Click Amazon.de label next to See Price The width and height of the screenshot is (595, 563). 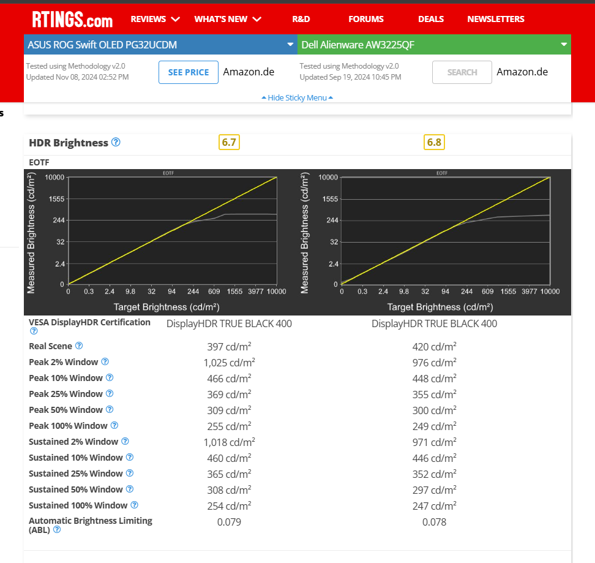[x=249, y=72]
